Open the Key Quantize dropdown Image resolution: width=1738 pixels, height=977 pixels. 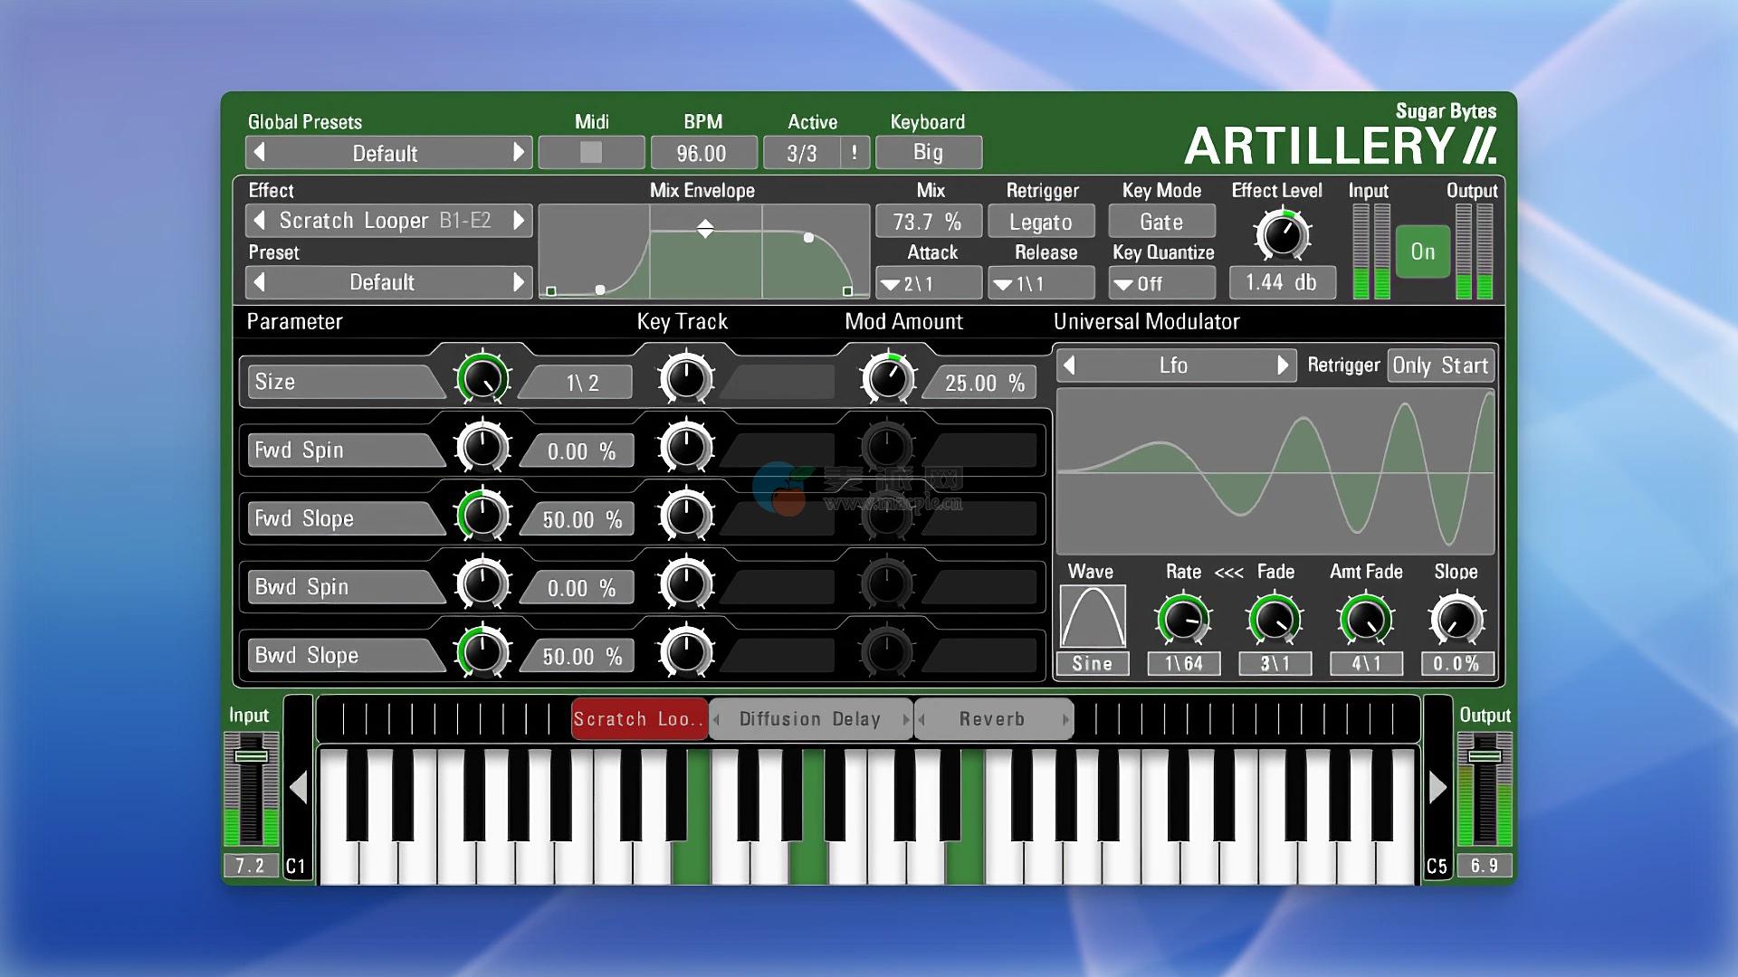[x=1160, y=284]
